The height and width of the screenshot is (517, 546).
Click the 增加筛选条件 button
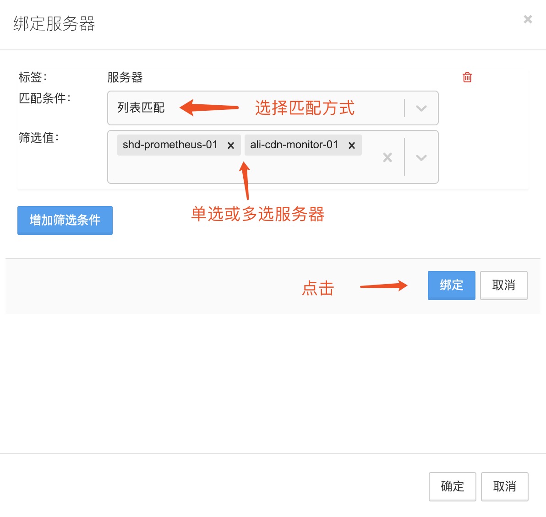(65, 221)
